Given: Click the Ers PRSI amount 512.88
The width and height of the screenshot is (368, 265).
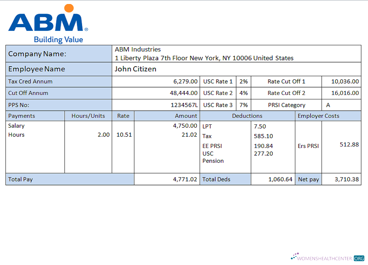Looking at the screenshot, I should coord(349,145).
